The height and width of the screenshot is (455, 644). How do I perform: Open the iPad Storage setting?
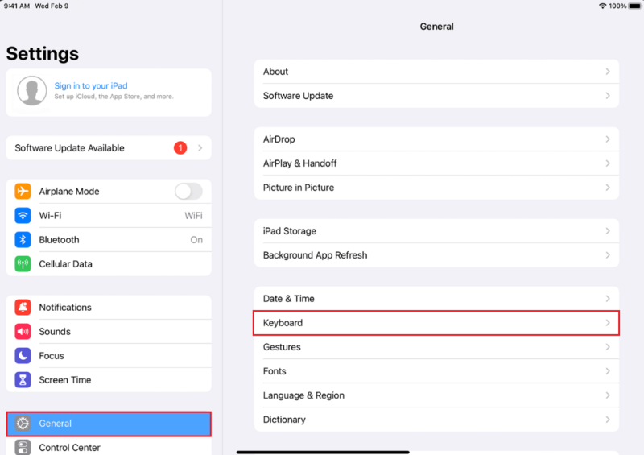(x=436, y=231)
